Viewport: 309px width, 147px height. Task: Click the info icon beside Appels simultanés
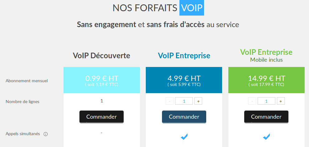tap(46, 134)
